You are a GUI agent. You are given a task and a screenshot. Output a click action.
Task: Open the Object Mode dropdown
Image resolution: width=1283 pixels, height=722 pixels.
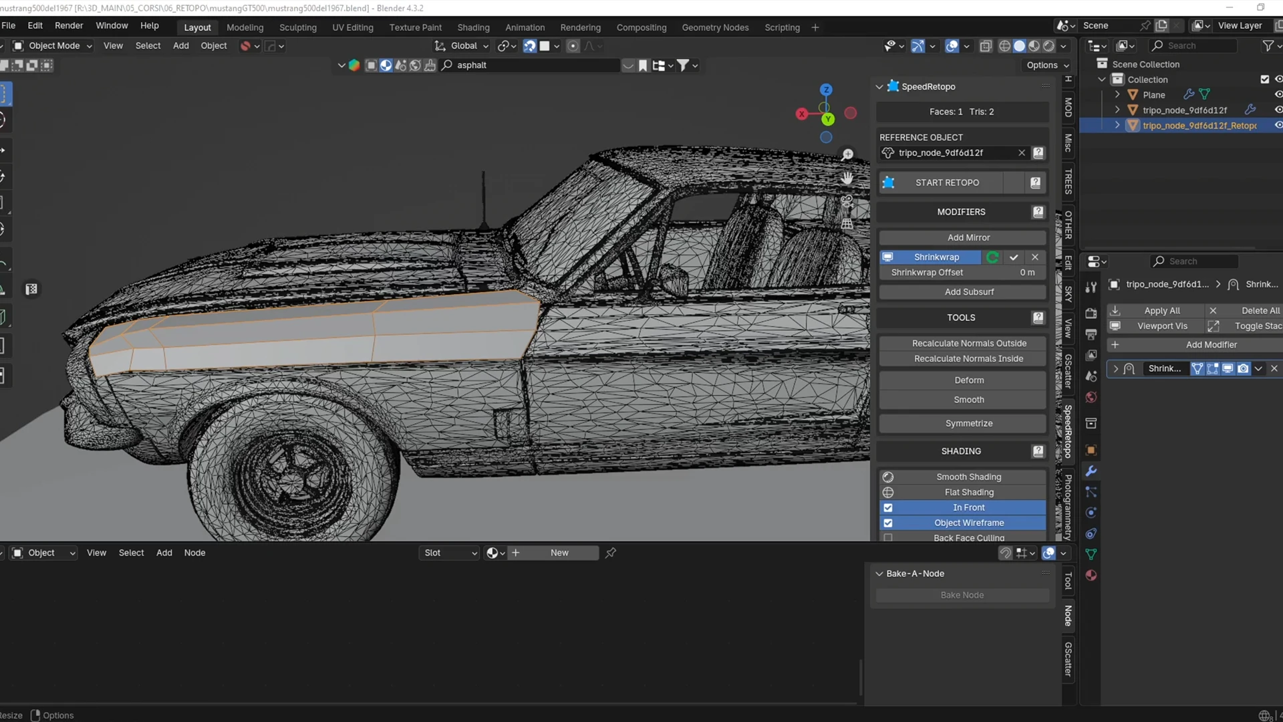click(x=52, y=46)
